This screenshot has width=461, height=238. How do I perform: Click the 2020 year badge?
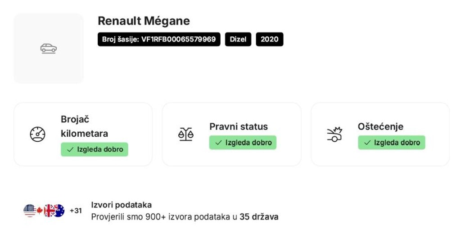click(x=270, y=40)
